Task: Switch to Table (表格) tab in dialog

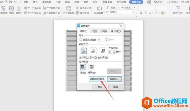Action: tap(83, 31)
